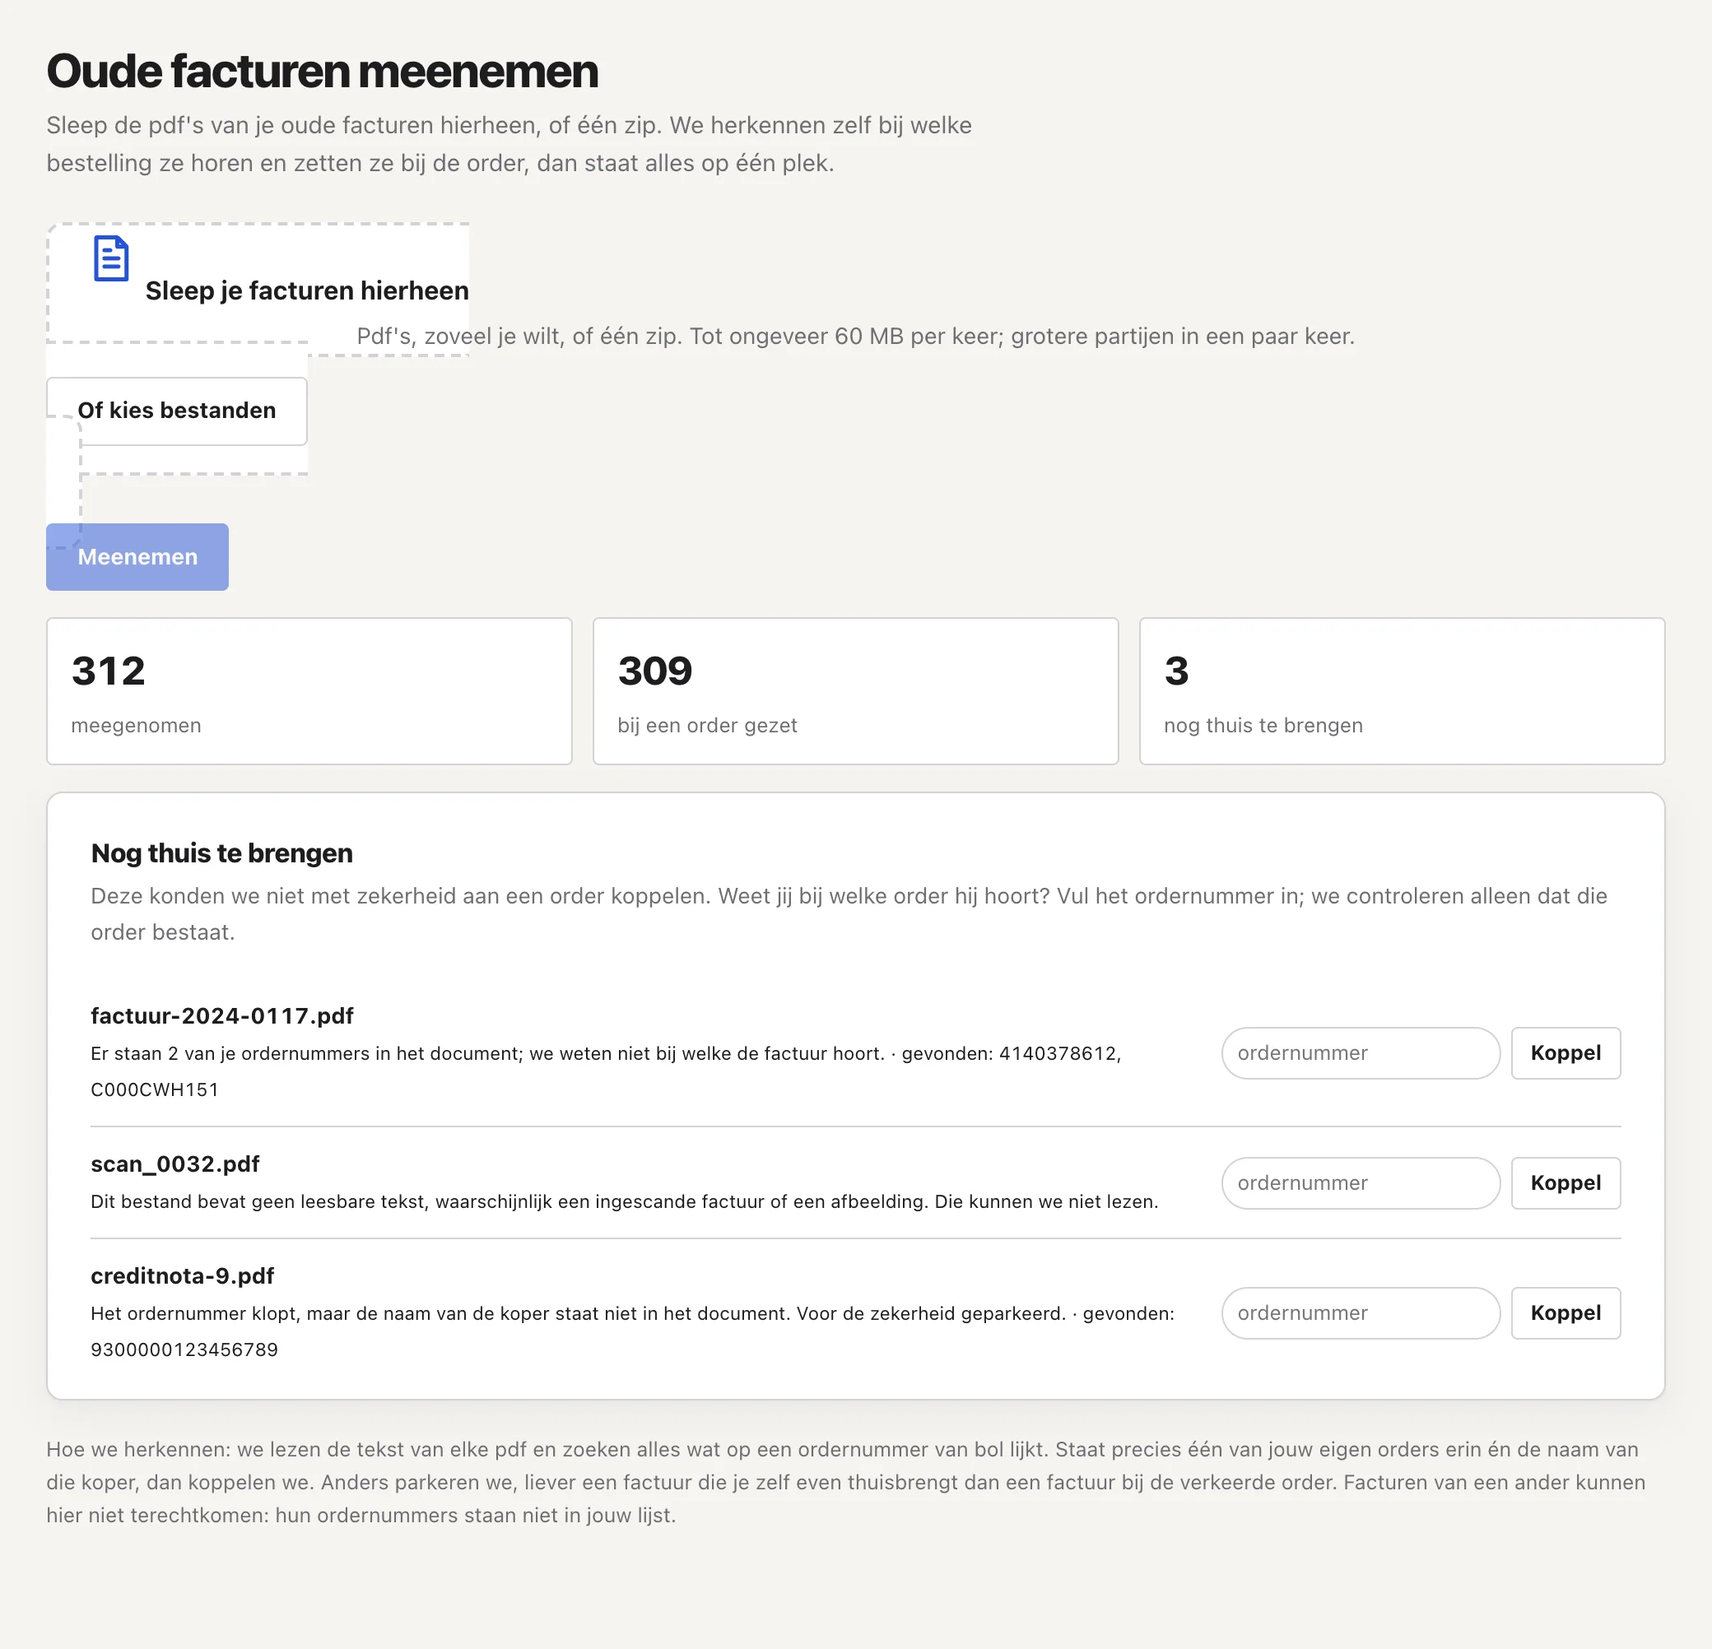Select the 312 meegenomen stat card
1712x1649 pixels.
(309, 691)
